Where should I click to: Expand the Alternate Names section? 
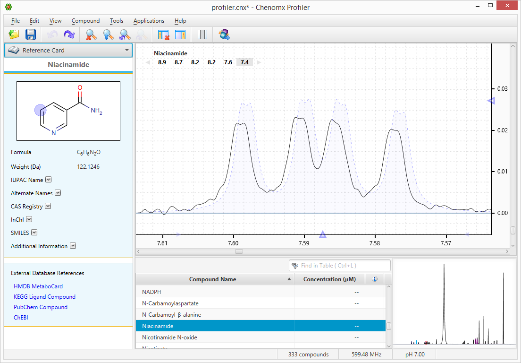pyautogui.click(x=58, y=193)
